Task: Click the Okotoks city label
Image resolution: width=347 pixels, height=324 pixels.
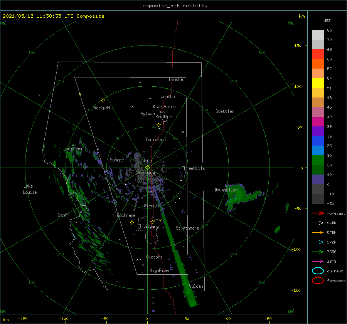Action: (x=154, y=257)
